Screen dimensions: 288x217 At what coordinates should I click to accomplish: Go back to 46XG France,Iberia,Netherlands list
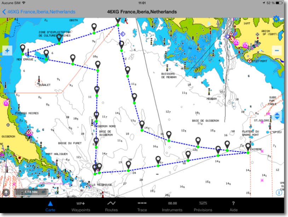pos(41,12)
